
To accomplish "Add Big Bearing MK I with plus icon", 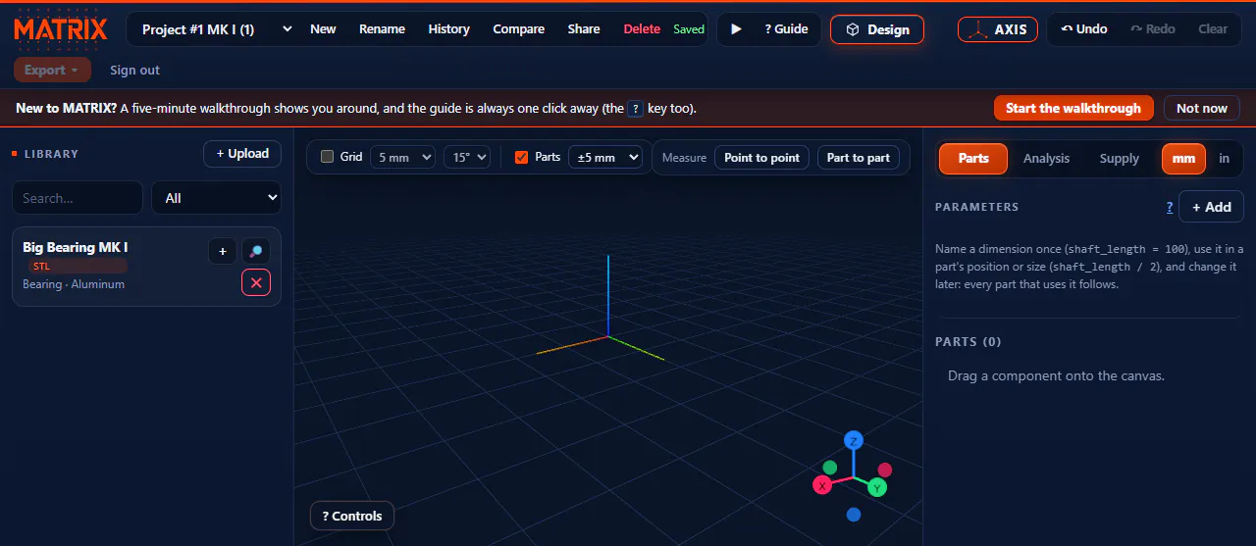I will [223, 252].
